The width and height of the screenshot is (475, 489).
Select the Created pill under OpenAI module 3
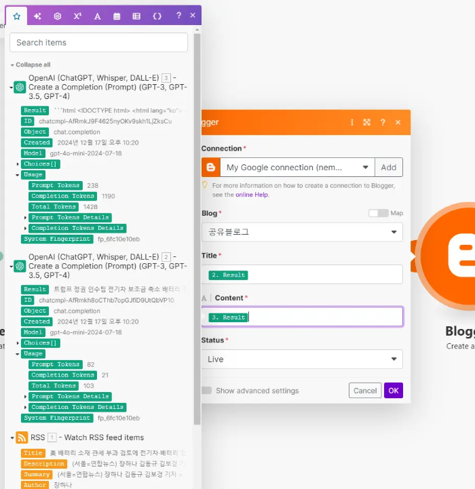tap(37, 142)
